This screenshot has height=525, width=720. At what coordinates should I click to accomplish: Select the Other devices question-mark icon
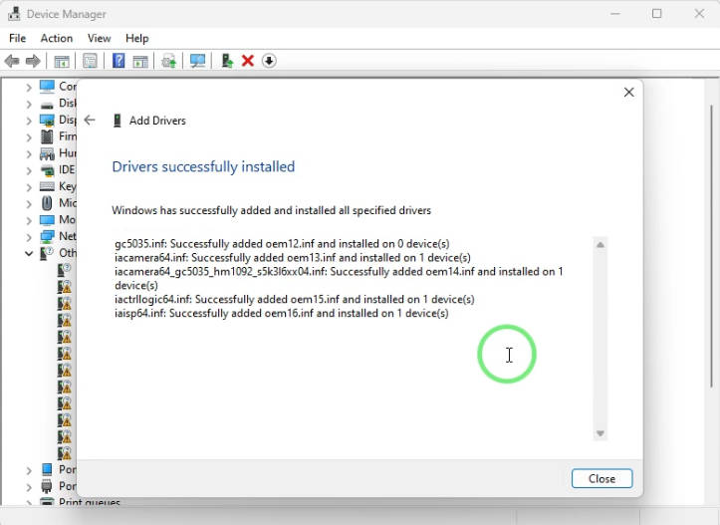[x=47, y=253]
